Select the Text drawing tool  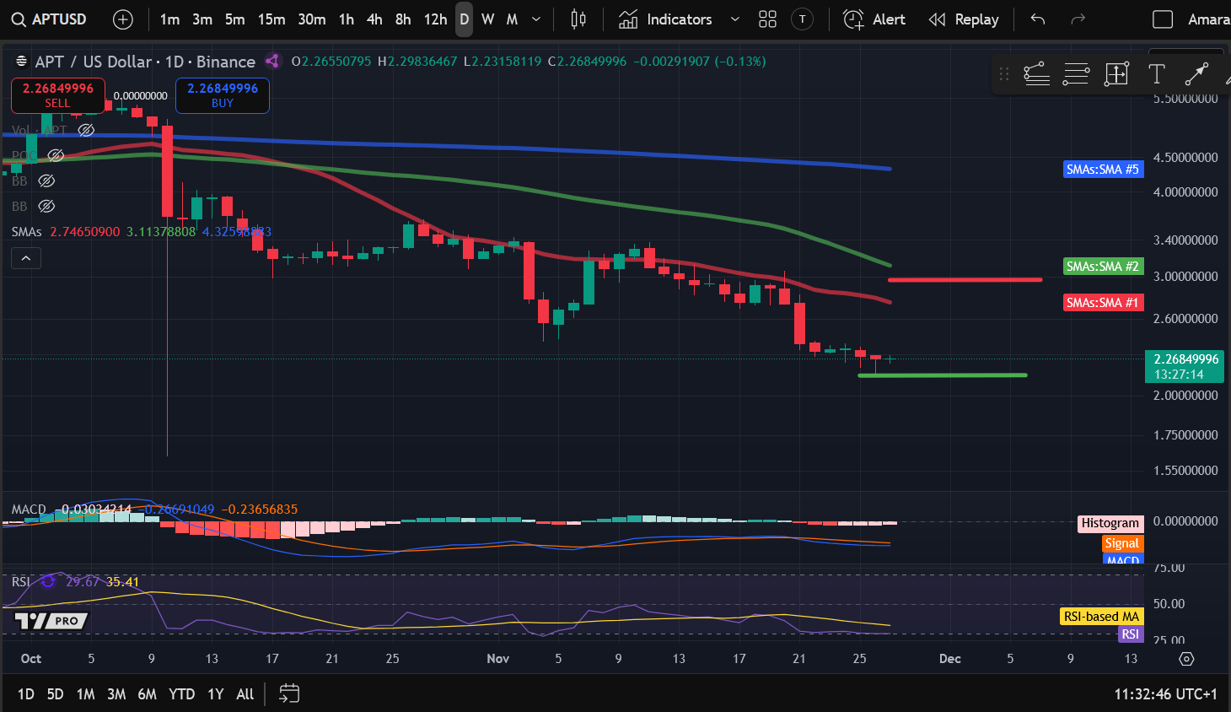[x=1156, y=74]
